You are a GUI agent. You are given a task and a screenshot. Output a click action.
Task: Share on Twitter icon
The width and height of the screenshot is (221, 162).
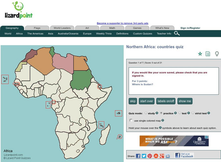point(144,156)
